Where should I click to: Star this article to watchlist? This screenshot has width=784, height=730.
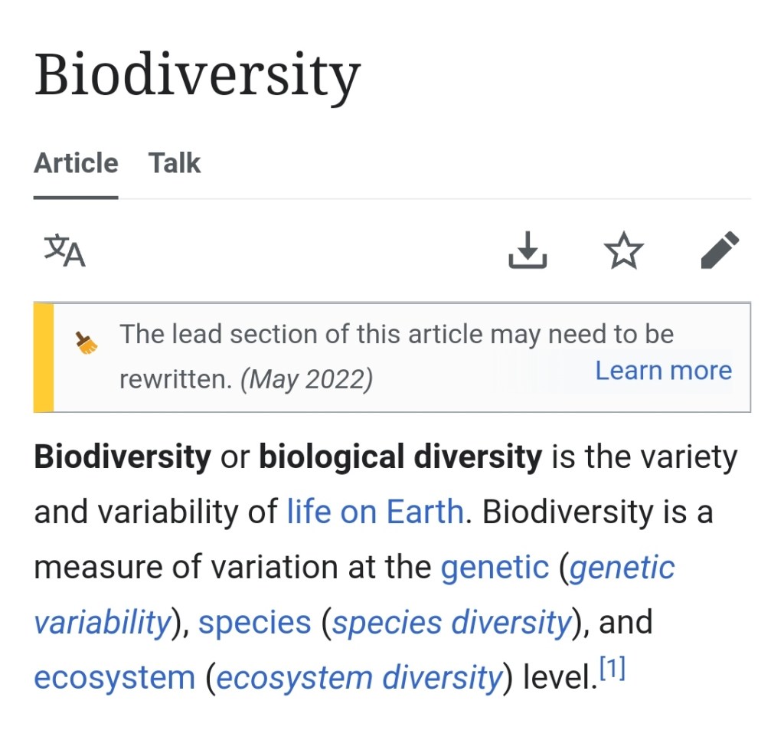click(x=623, y=251)
